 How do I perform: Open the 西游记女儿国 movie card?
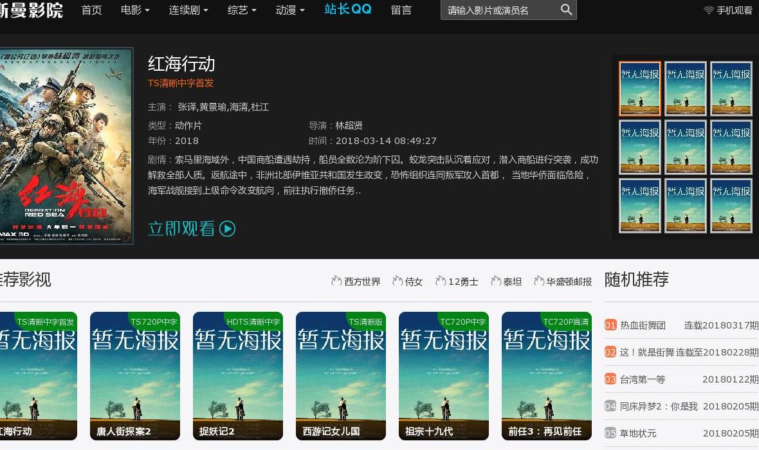(x=341, y=376)
